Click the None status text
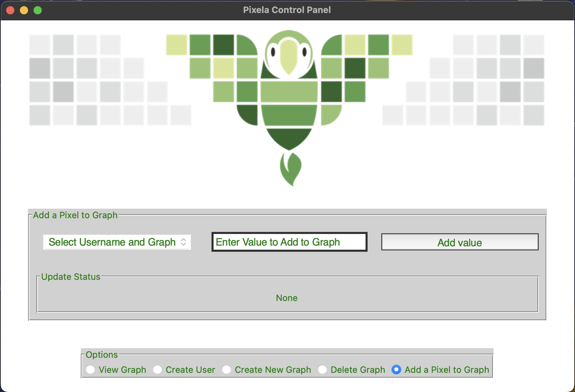 click(287, 298)
